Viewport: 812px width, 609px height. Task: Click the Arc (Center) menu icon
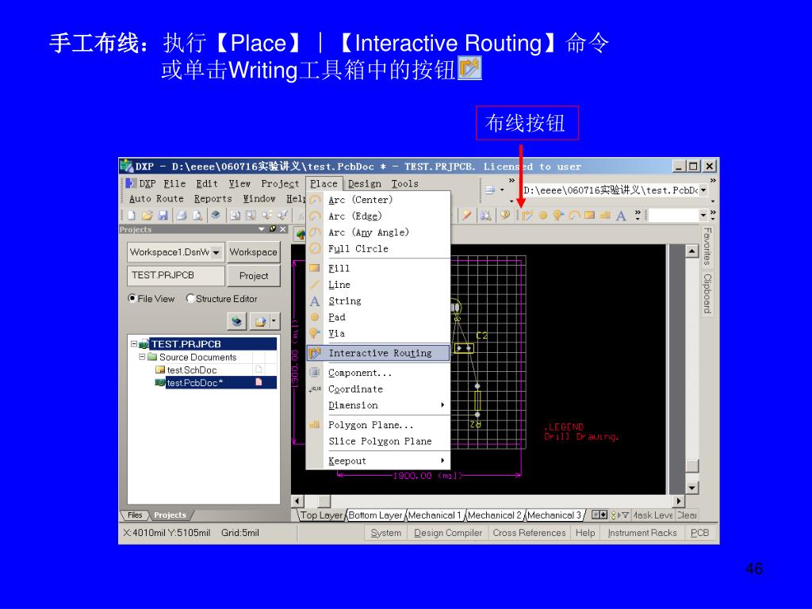(x=315, y=200)
